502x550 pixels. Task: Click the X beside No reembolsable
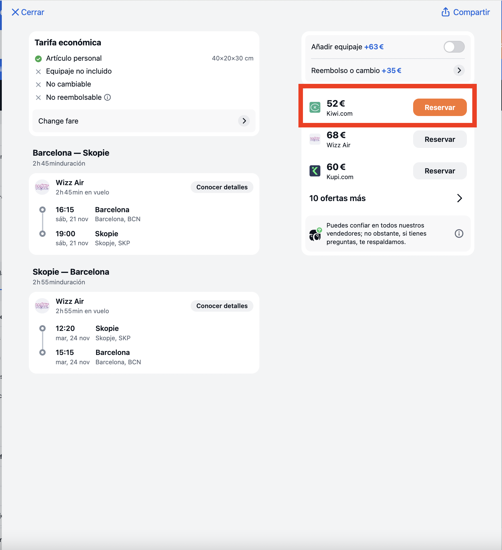pyautogui.click(x=38, y=98)
